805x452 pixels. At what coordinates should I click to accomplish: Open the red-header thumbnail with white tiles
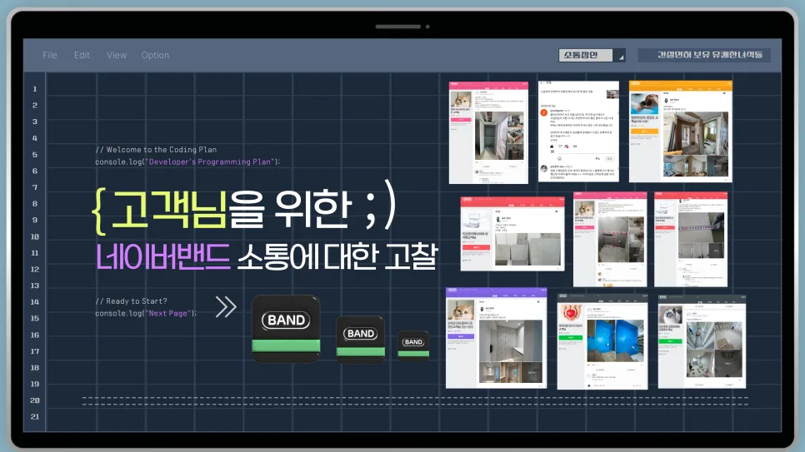click(512, 233)
